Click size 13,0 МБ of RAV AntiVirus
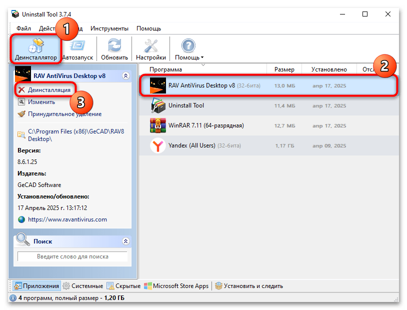 tap(284, 85)
